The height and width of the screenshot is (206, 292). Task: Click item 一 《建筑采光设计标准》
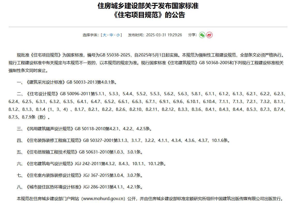[46, 82]
